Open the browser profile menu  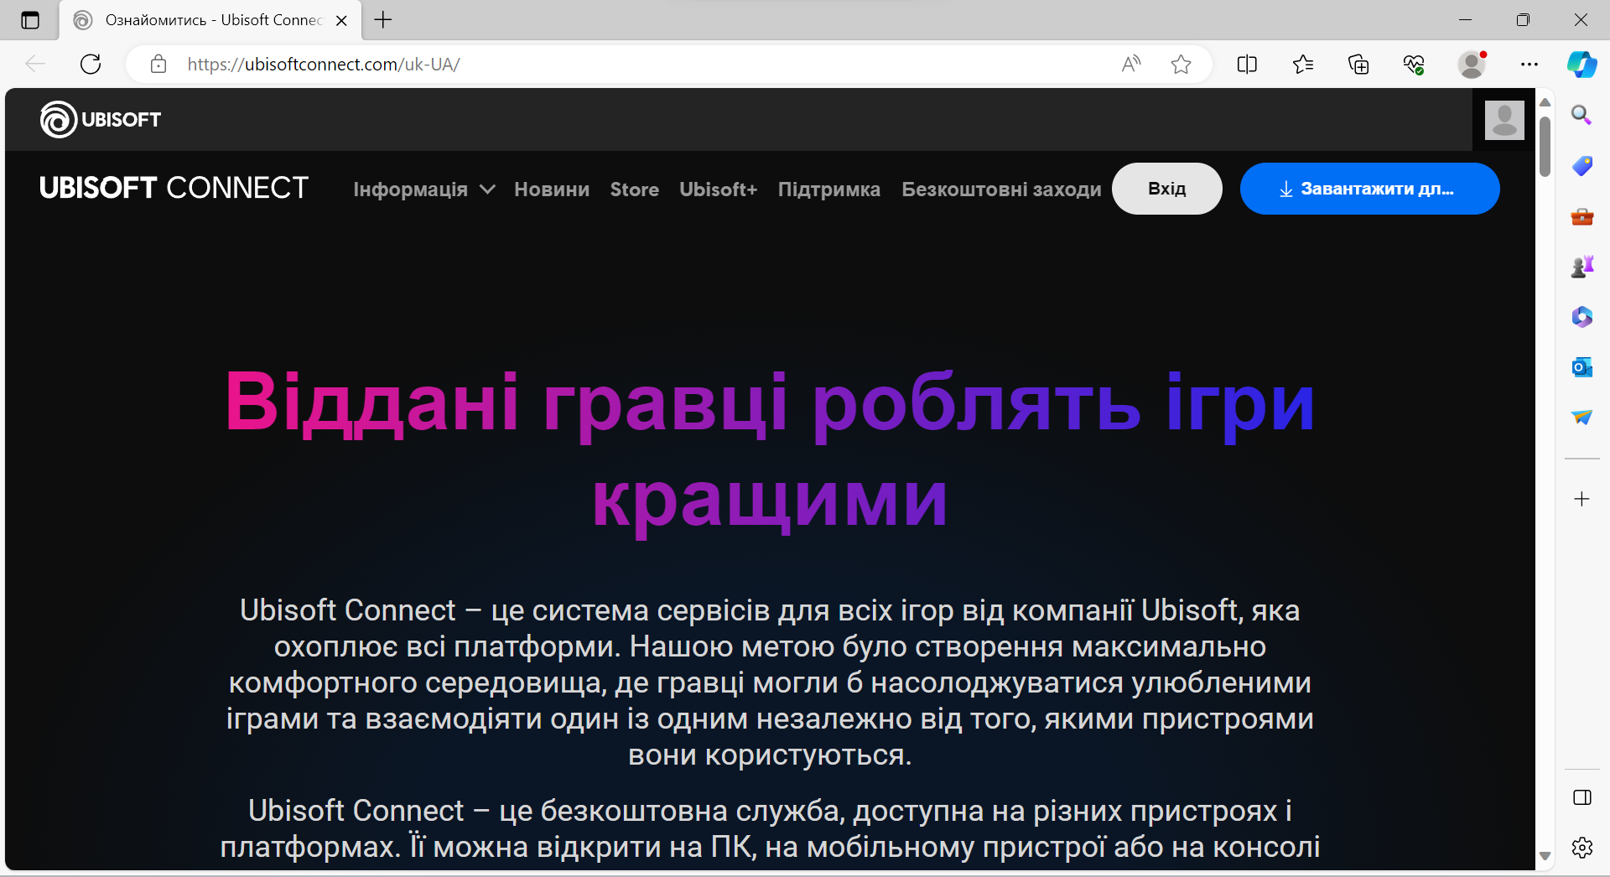pyautogui.click(x=1472, y=64)
